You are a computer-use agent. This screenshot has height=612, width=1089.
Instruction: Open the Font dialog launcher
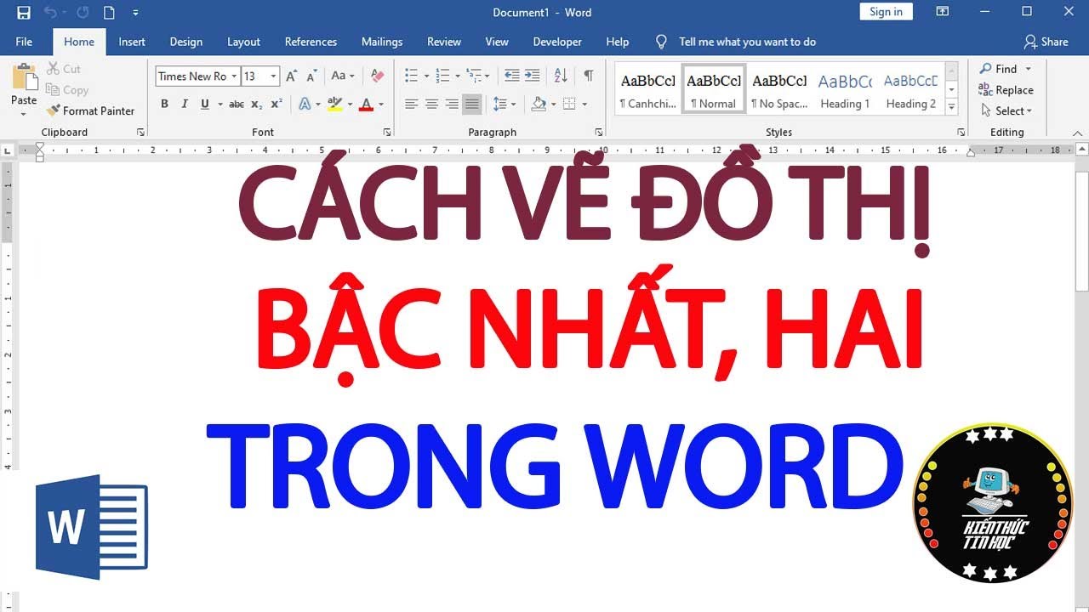387,133
